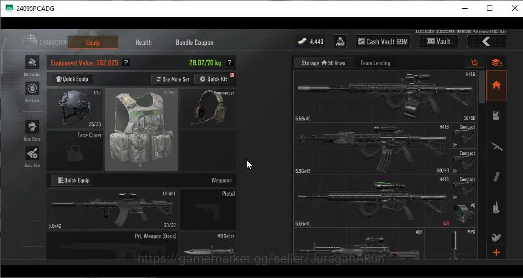The width and height of the screenshot is (523, 278).
Task: Click the Equipment Value: 162,625 text
Action: click(x=84, y=62)
